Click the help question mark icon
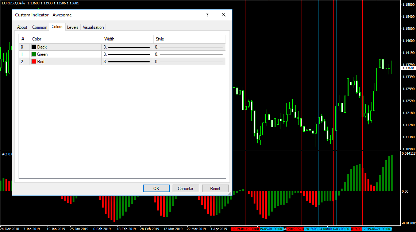The height and width of the screenshot is (232, 416). coord(207,15)
